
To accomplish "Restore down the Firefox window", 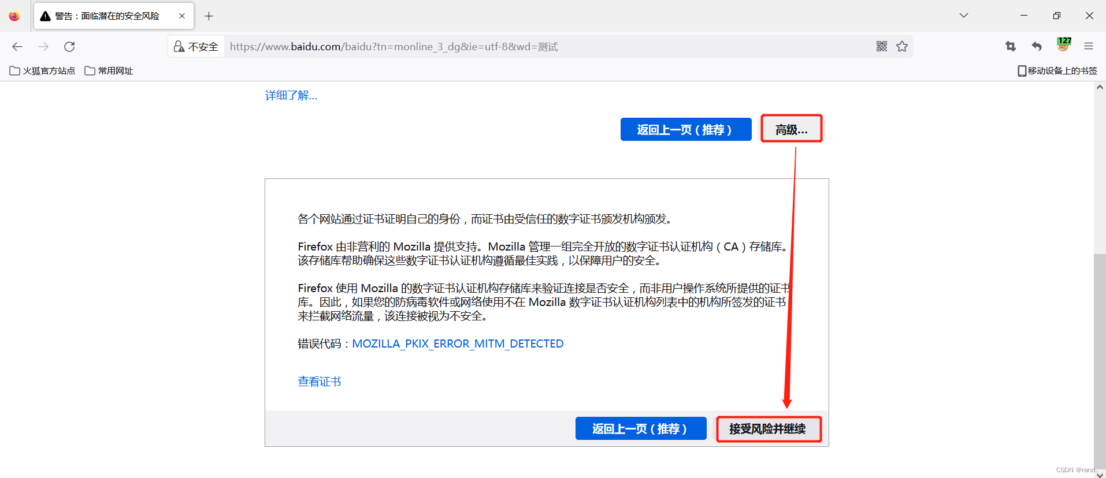I will point(1057,16).
